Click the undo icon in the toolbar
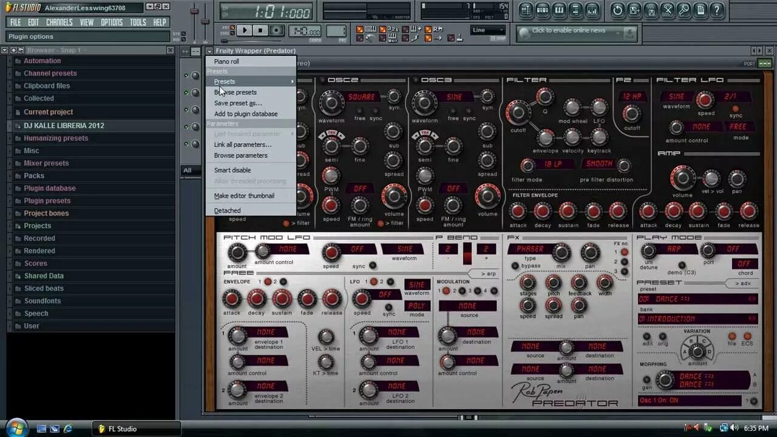The height and width of the screenshot is (437, 777). [x=617, y=10]
